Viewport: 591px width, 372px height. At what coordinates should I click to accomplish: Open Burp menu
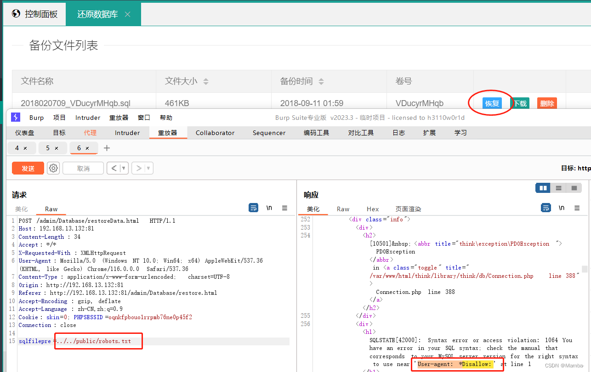pos(36,118)
